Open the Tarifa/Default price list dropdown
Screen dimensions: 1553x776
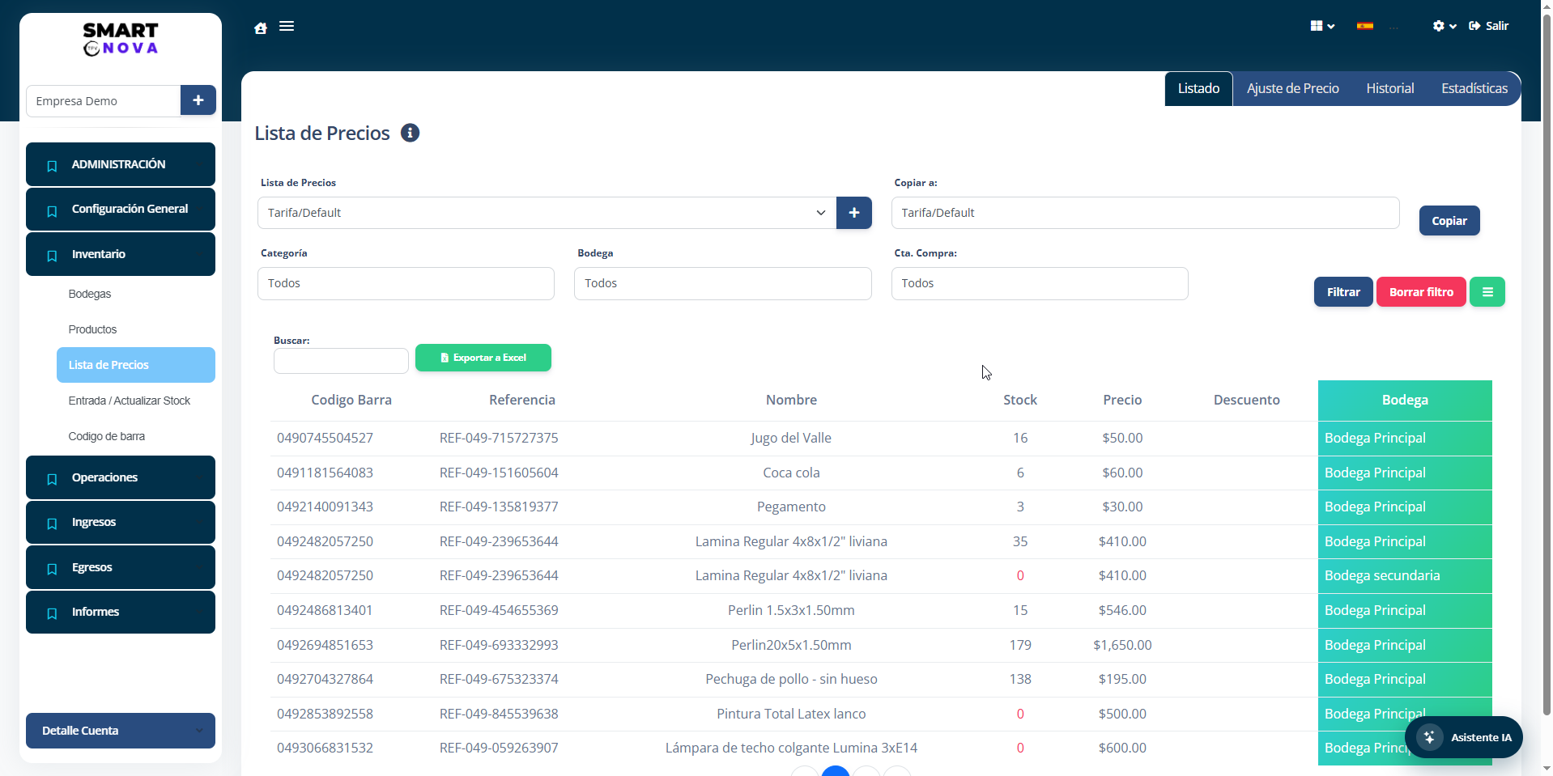547,213
